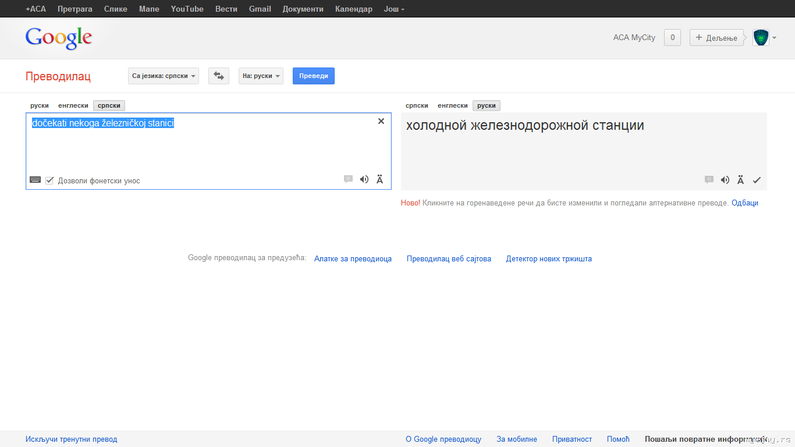Open the Google logo homepage

click(59, 38)
